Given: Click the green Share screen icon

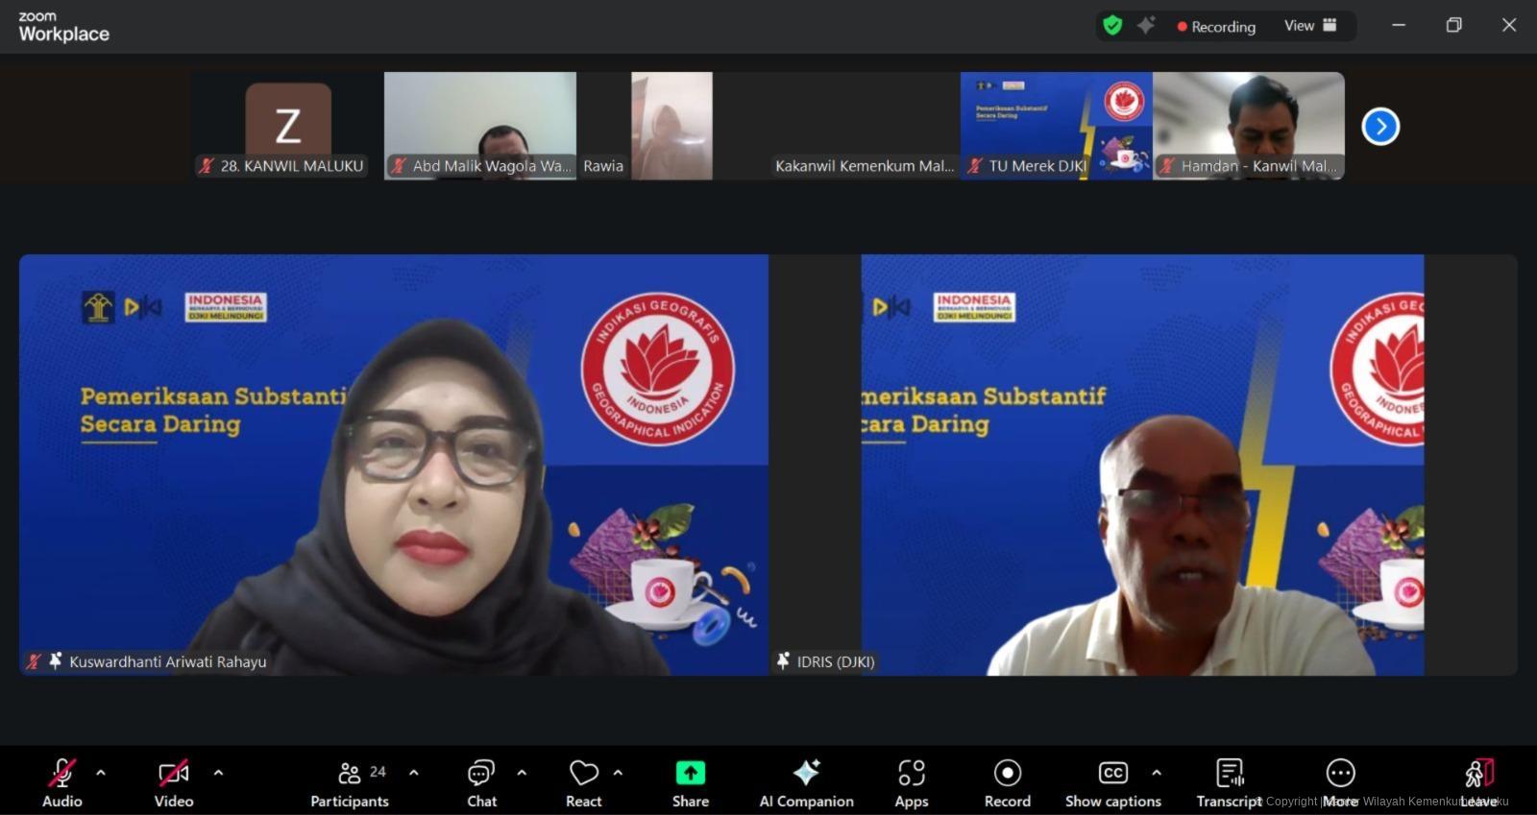Looking at the screenshot, I should coord(690,773).
